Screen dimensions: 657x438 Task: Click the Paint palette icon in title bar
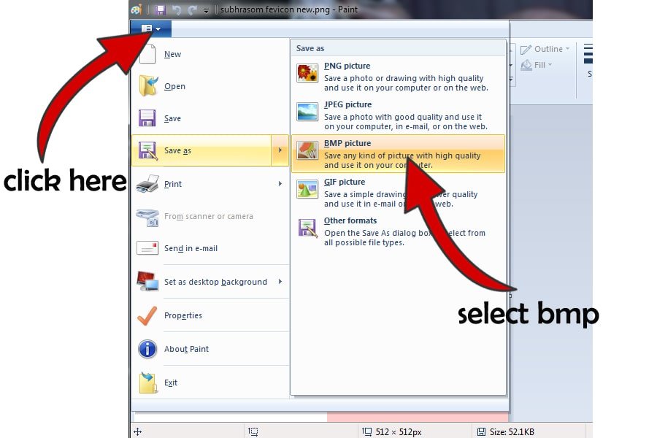click(x=137, y=9)
